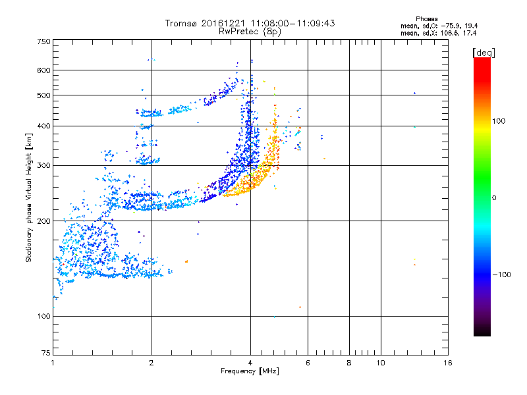Viewport: 527px width, 395px height.
Task: Click y-axis tick label '500'
Action: click(x=44, y=95)
